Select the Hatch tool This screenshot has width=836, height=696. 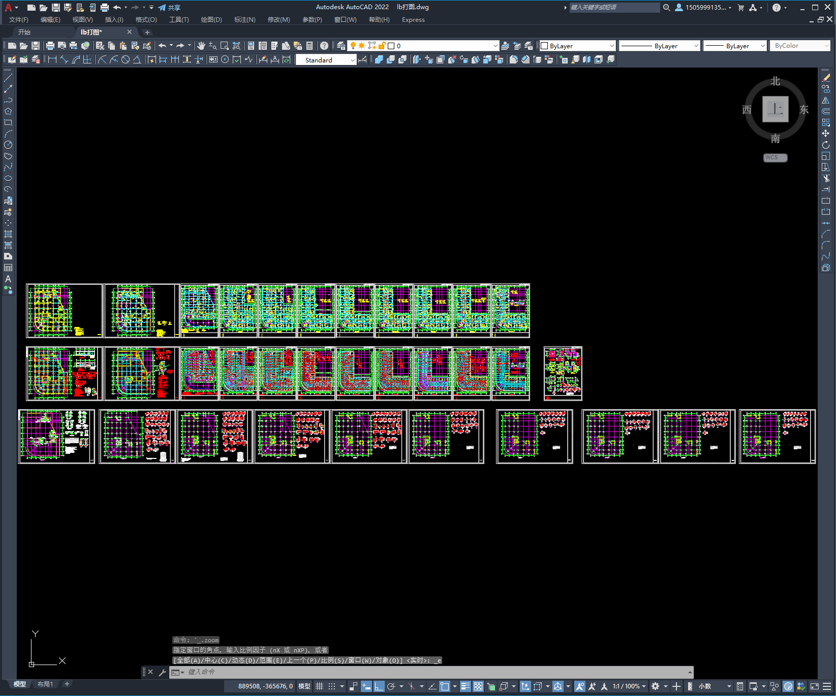coord(8,234)
